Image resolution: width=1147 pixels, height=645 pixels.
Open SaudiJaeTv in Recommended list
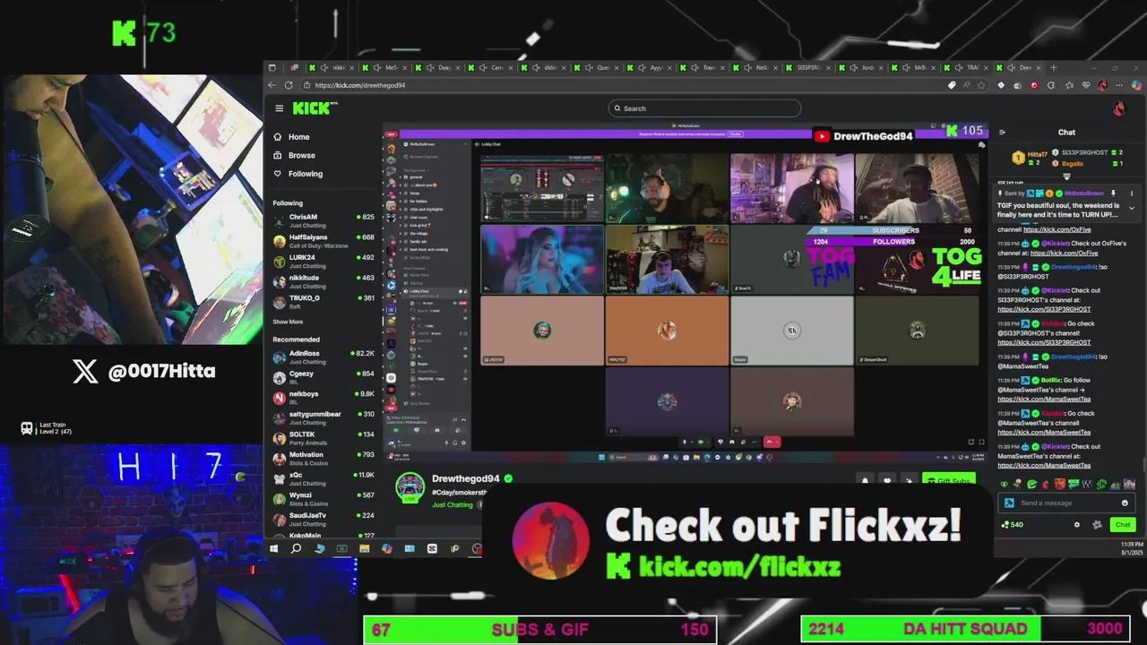tap(323, 520)
